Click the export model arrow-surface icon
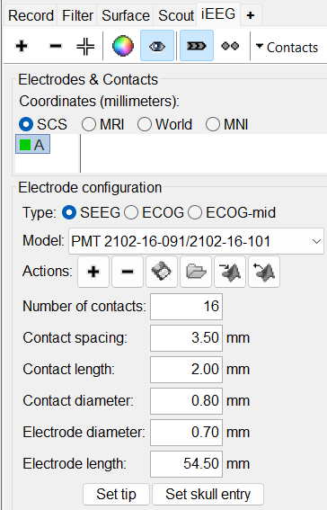 pyautogui.click(x=230, y=272)
